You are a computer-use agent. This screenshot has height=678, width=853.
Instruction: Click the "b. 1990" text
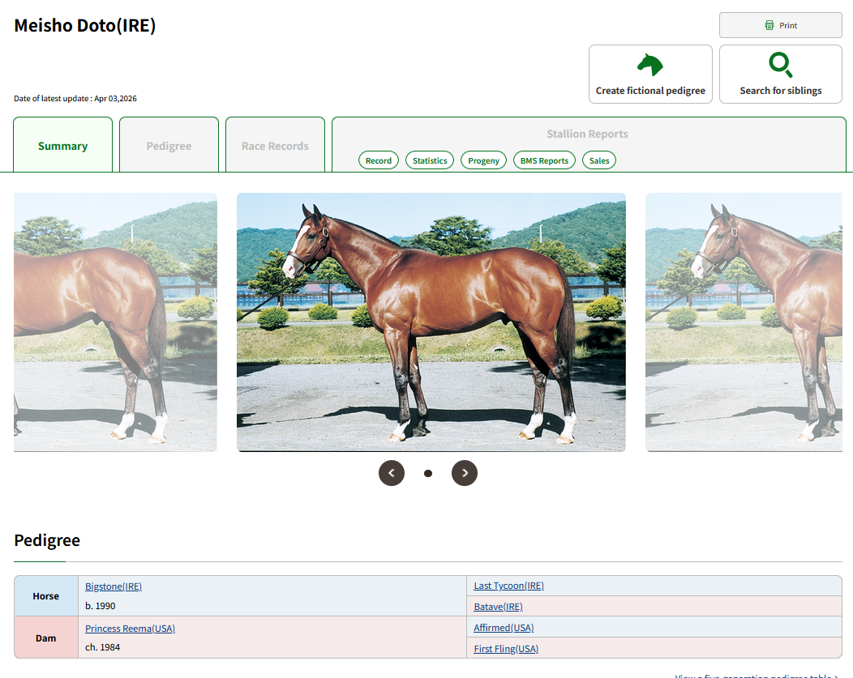click(100, 606)
